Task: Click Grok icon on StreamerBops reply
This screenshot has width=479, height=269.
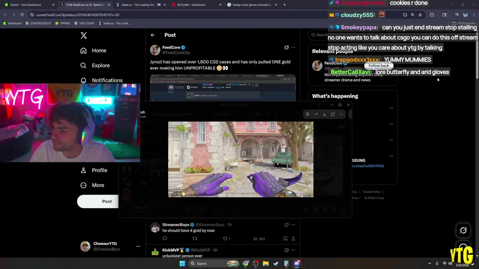Action: [286, 225]
